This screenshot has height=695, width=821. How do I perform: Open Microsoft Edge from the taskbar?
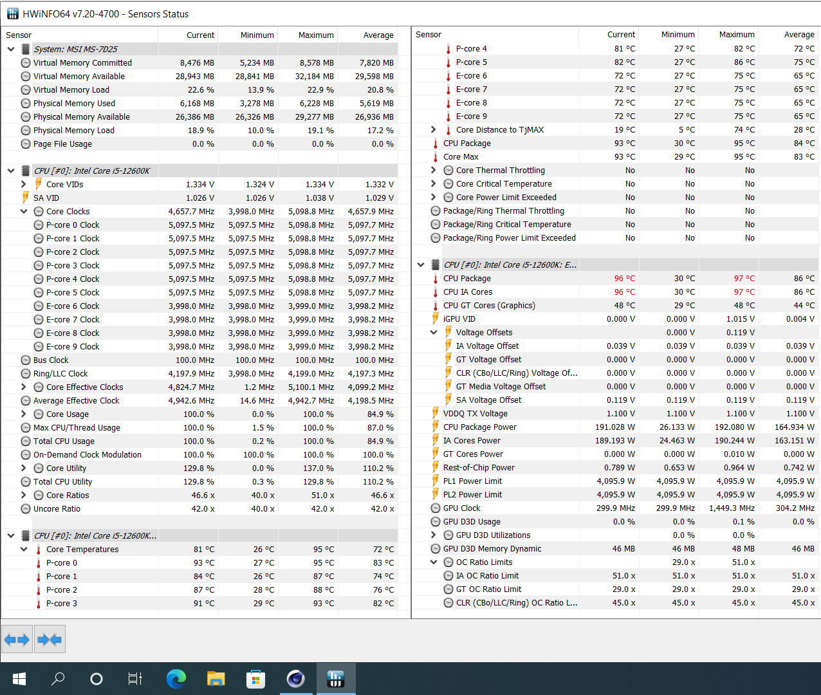(x=176, y=678)
